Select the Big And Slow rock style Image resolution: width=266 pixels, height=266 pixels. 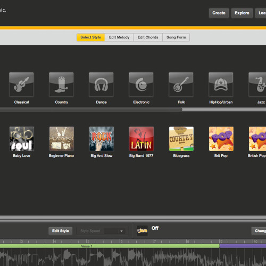(x=102, y=139)
